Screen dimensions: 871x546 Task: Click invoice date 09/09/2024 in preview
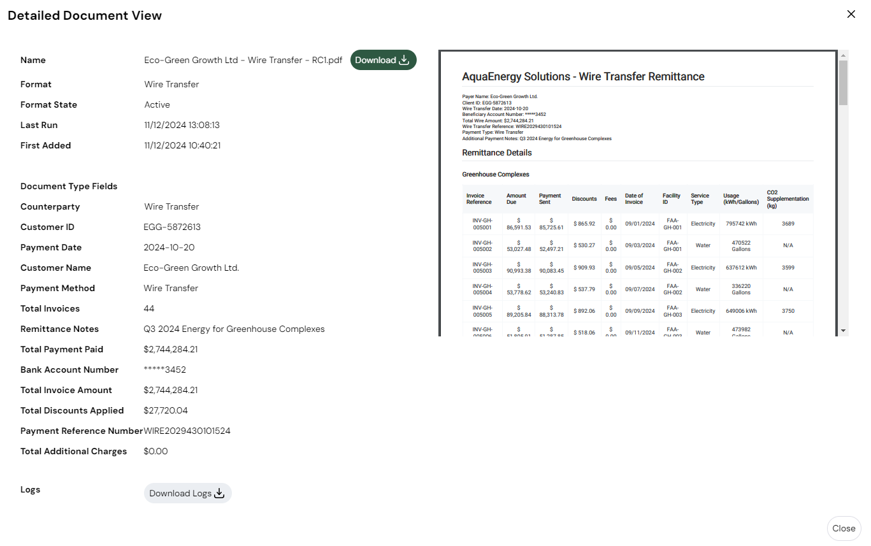(x=640, y=311)
